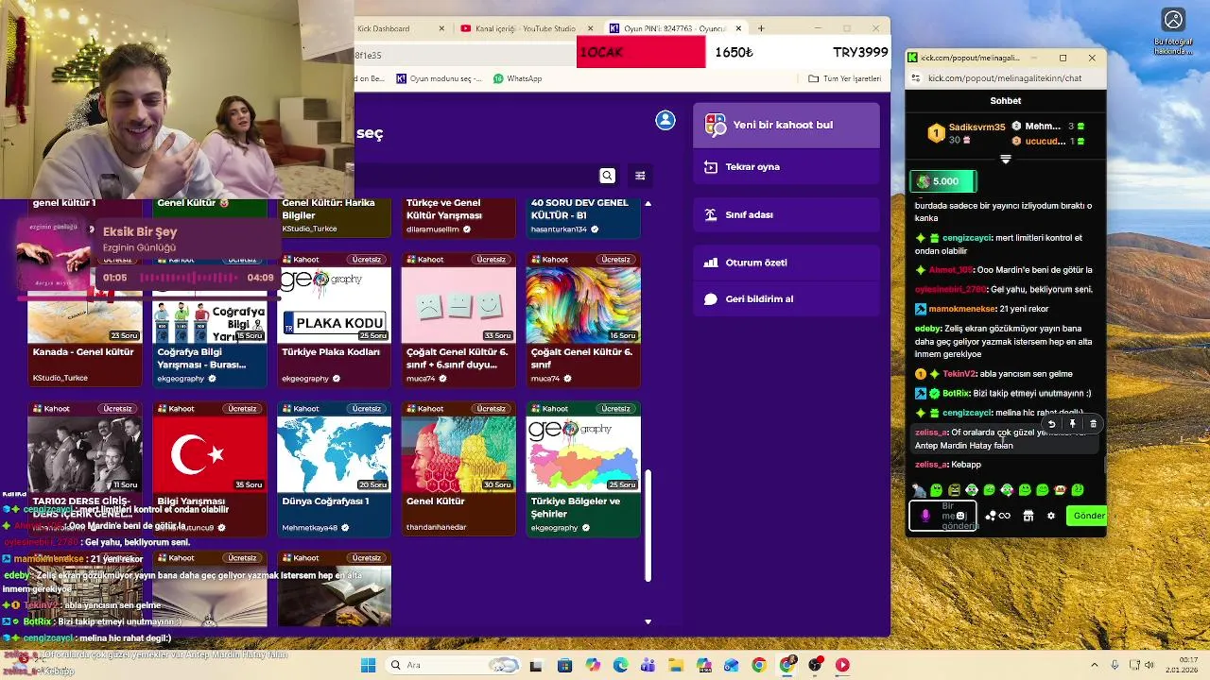Open Microsoft Edge from the taskbar

coord(620,665)
